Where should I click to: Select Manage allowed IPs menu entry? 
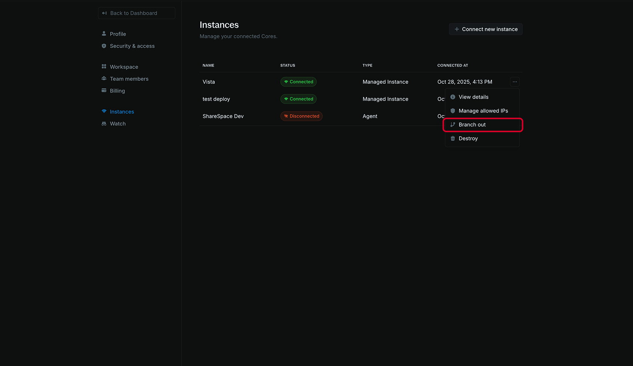point(483,111)
